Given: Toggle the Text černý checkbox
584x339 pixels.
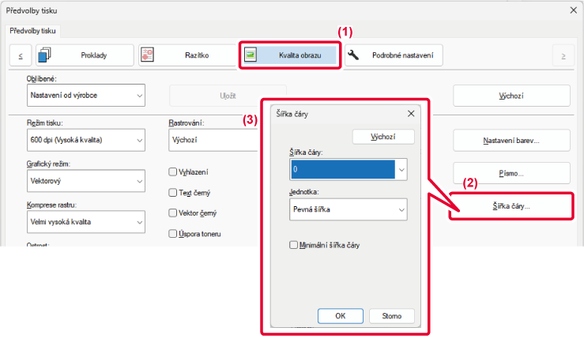Looking at the screenshot, I should click(173, 192).
